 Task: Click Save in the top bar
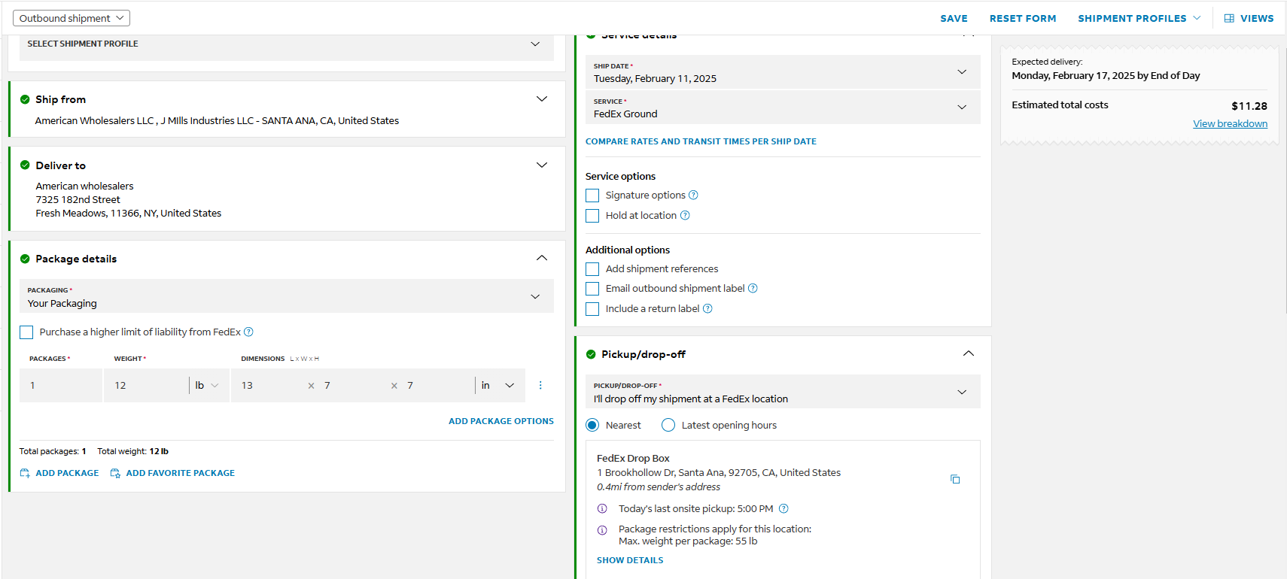point(954,18)
